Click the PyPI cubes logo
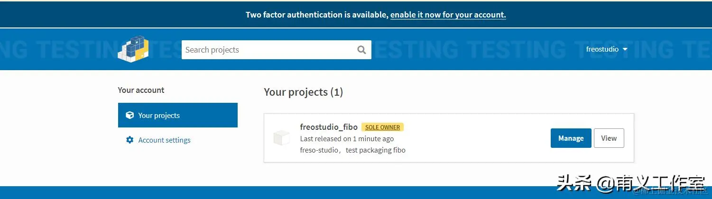The image size is (712, 199). click(133, 49)
